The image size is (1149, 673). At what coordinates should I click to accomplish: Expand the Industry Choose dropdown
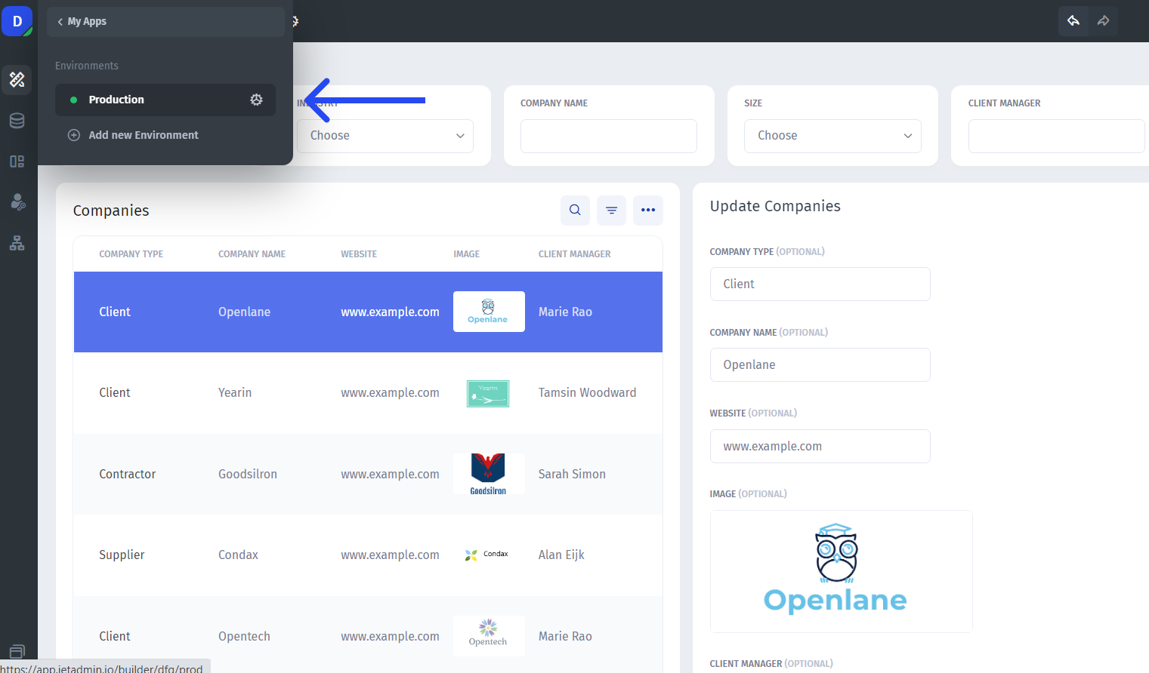click(x=385, y=136)
